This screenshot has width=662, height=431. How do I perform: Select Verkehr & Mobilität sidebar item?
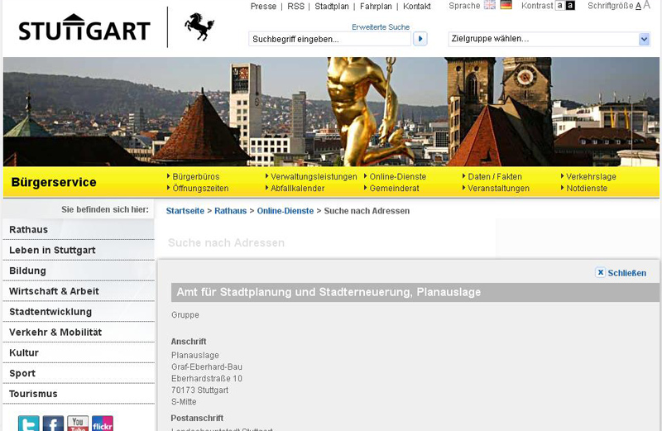(79, 333)
